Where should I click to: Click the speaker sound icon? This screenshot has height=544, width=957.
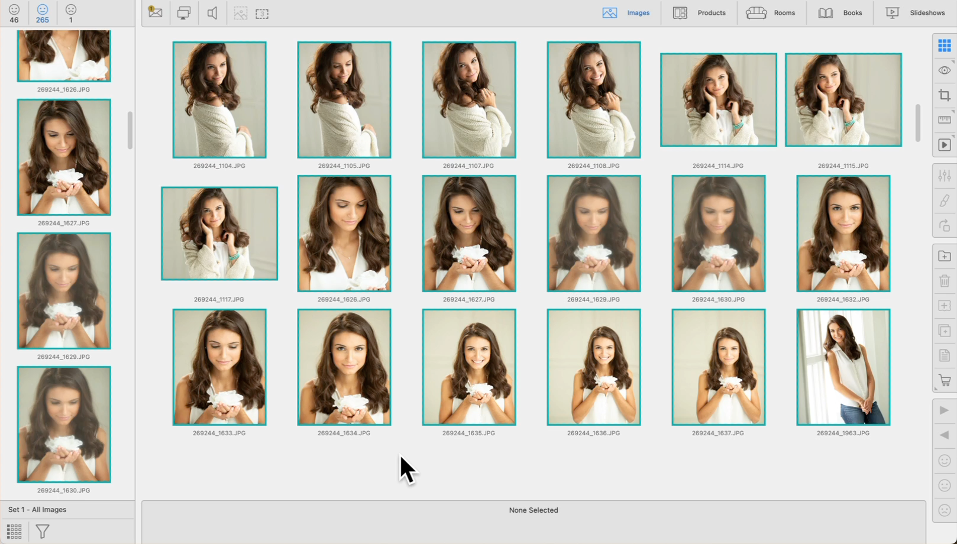click(212, 13)
